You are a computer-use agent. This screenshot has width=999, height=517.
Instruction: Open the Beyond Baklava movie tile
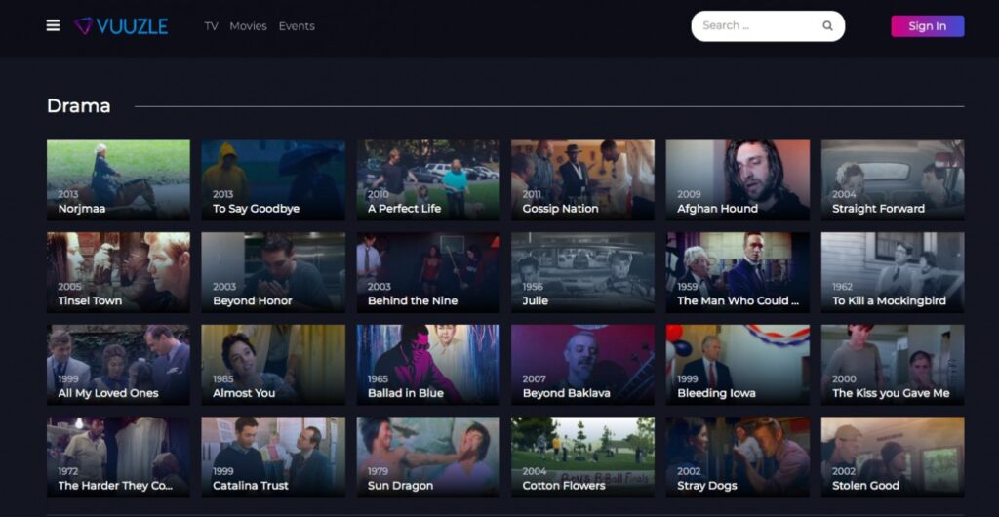pyautogui.click(x=582, y=364)
